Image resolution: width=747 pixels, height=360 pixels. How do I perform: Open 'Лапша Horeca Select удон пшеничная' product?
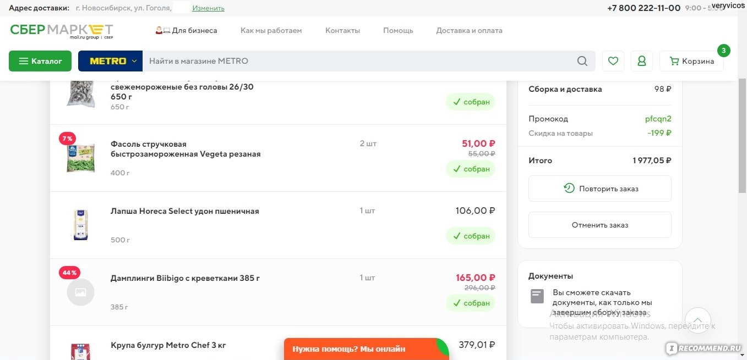pyautogui.click(x=184, y=211)
